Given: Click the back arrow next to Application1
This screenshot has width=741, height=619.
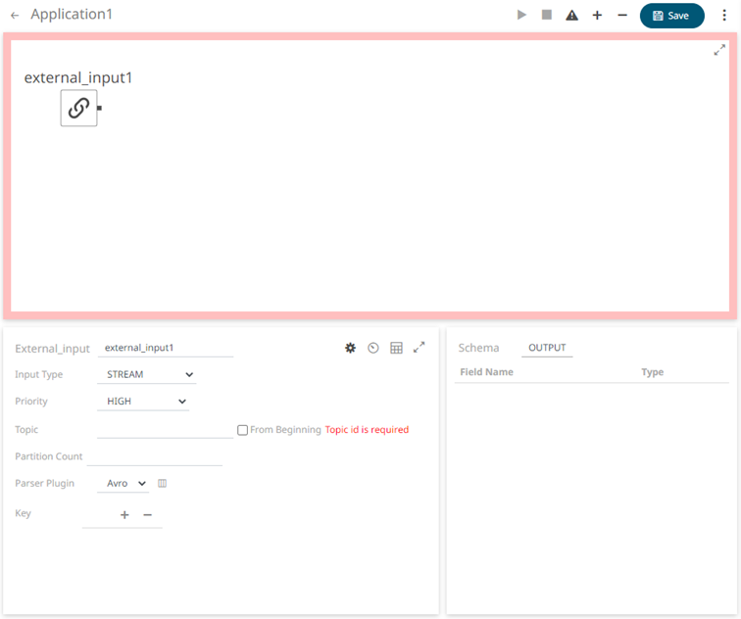Looking at the screenshot, I should (x=15, y=16).
